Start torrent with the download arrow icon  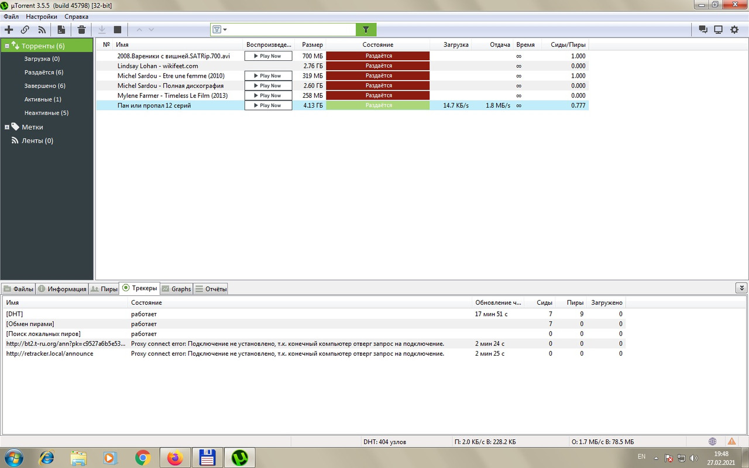pos(102,29)
